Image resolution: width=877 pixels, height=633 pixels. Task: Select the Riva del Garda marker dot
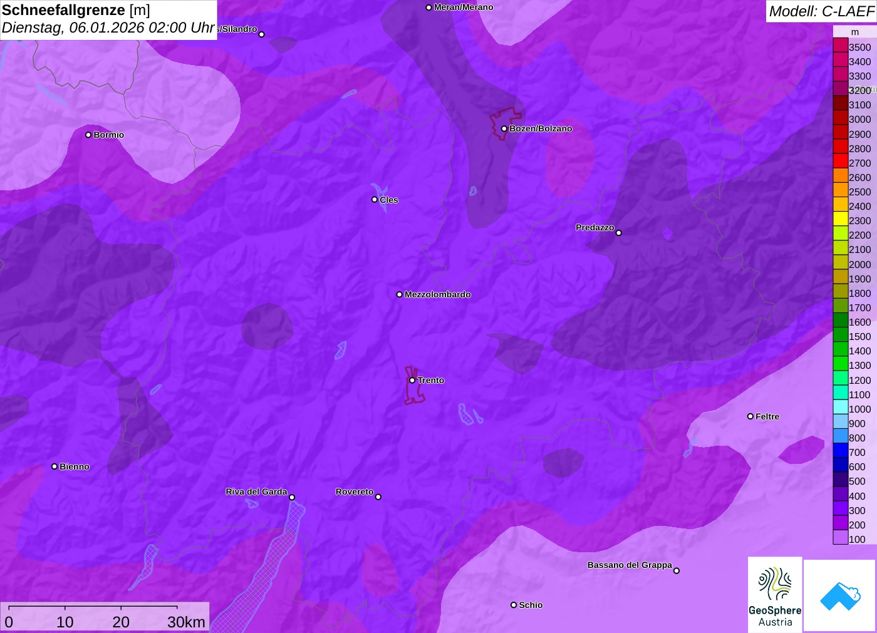(x=292, y=497)
